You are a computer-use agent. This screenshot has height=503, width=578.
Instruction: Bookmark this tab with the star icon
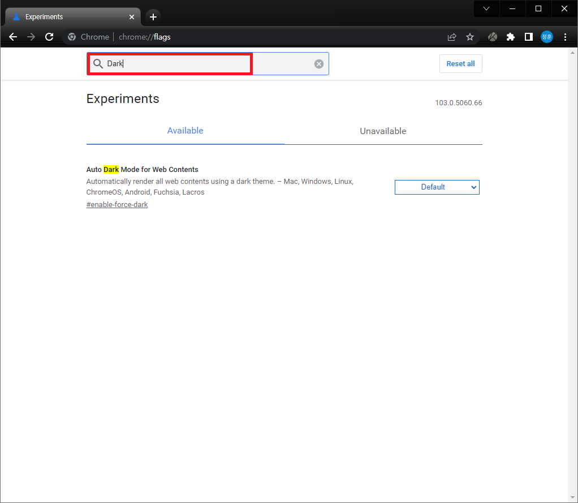click(x=469, y=37)
